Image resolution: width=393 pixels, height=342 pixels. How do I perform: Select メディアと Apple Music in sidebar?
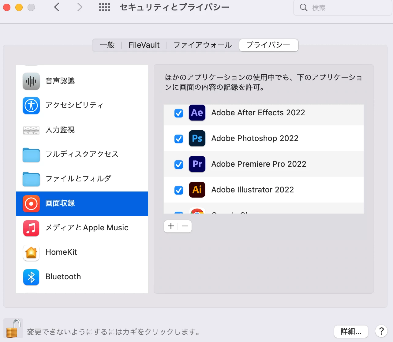82,228
